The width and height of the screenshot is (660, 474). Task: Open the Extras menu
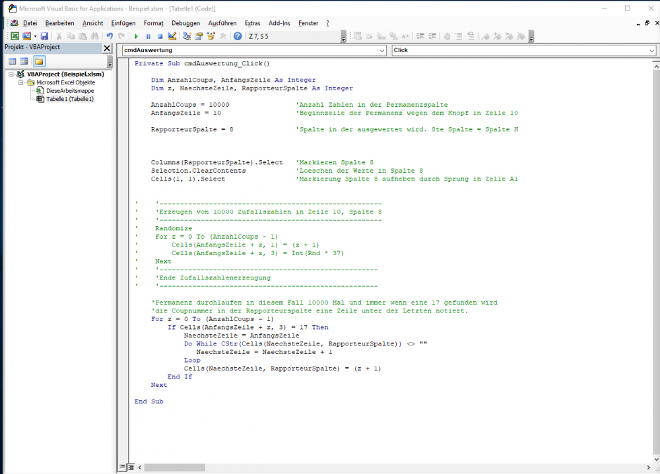(x=253, y=23)
